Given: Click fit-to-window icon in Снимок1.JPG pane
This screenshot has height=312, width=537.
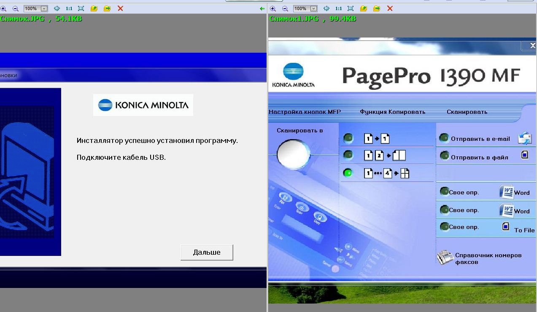Looking at the screenshot, I should click(351, 8).
